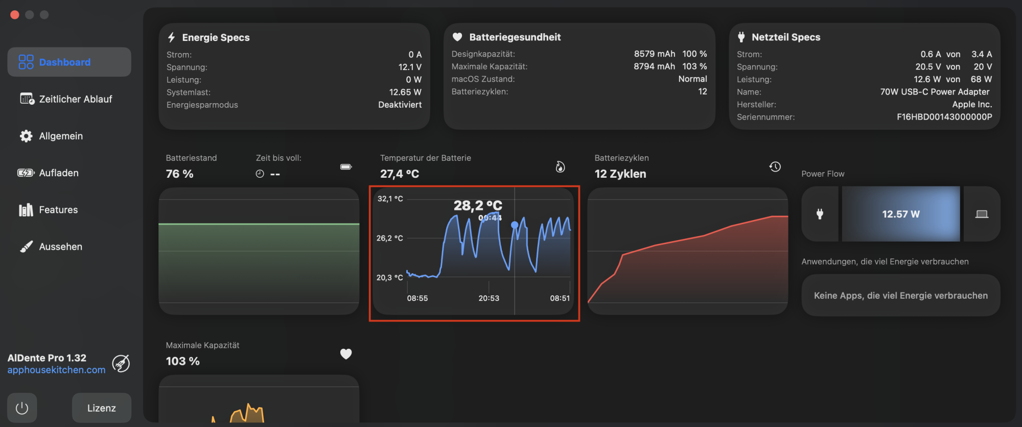Click the charging battery icon beside Aufladen
Viewport: 1022px width, 427px height.
[x=26, y=173]
